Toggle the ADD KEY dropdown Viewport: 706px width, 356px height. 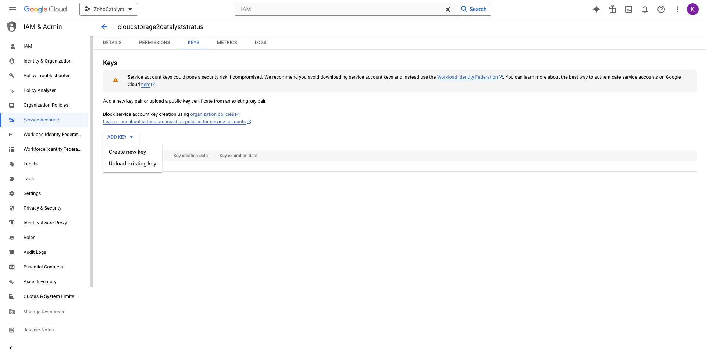[121, 137]
